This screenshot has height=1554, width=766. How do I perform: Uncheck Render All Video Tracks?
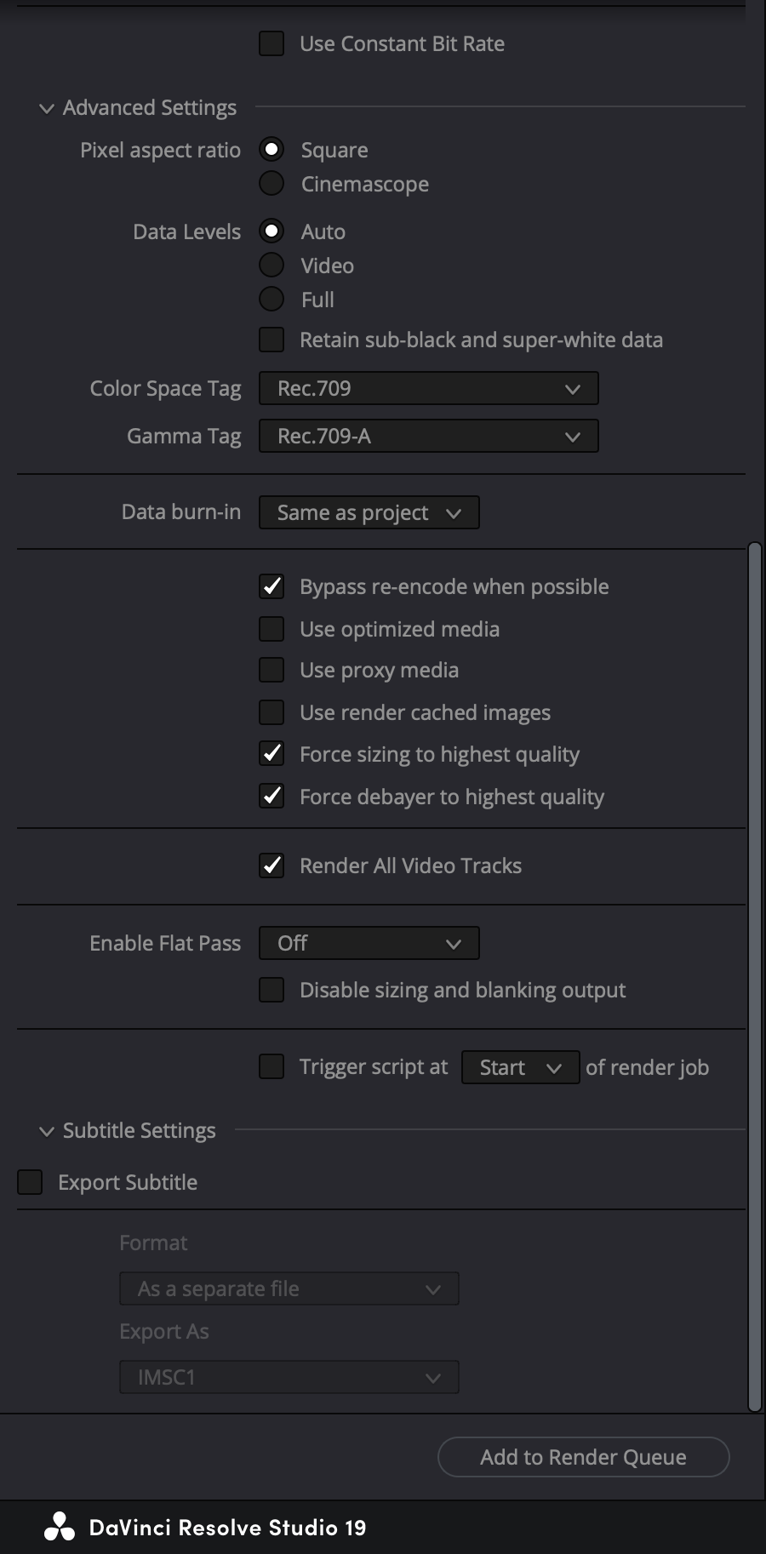click(x=271, y=866)
